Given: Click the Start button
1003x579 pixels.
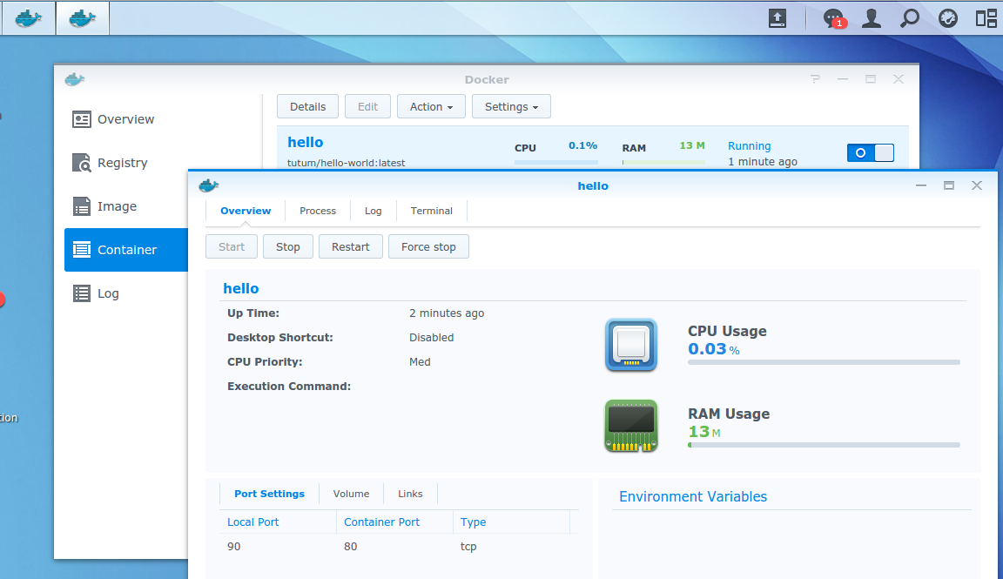Looking at the screenshot, I should pos(232,247).
